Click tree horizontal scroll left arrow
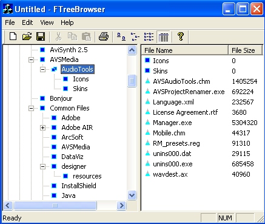The width and height of the screenshot is (265, 224). (x=8, y=206)
